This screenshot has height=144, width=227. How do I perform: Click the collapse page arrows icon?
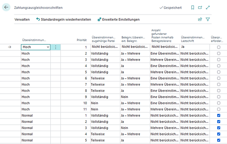pos(208,8)
